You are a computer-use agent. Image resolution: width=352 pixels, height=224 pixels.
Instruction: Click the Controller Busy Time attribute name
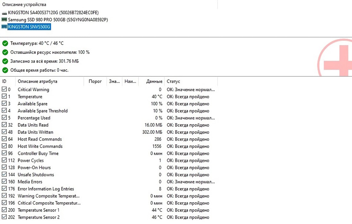(38, 154)
